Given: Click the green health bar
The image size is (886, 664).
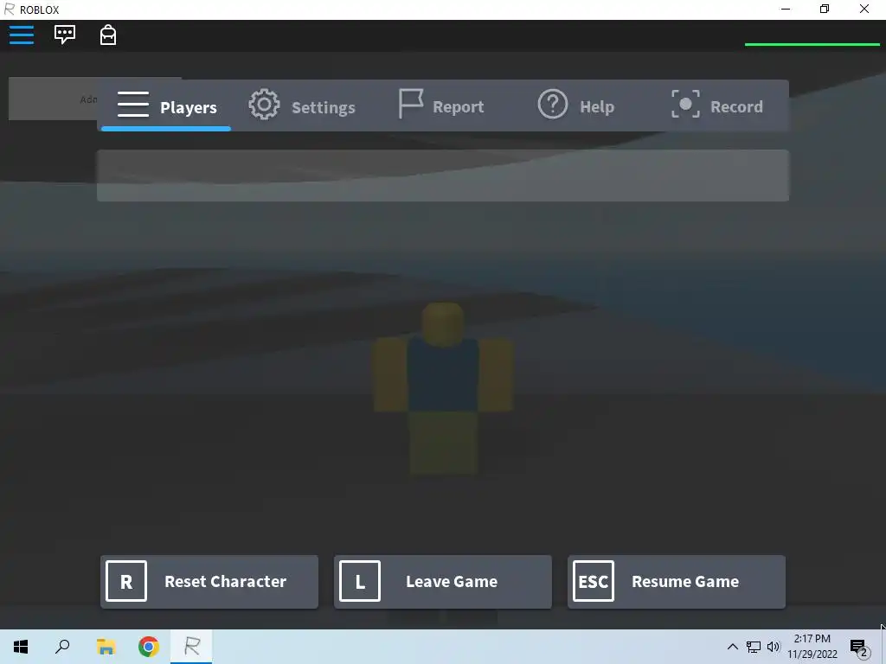Looking at the screenshot, I should point(812,44).
